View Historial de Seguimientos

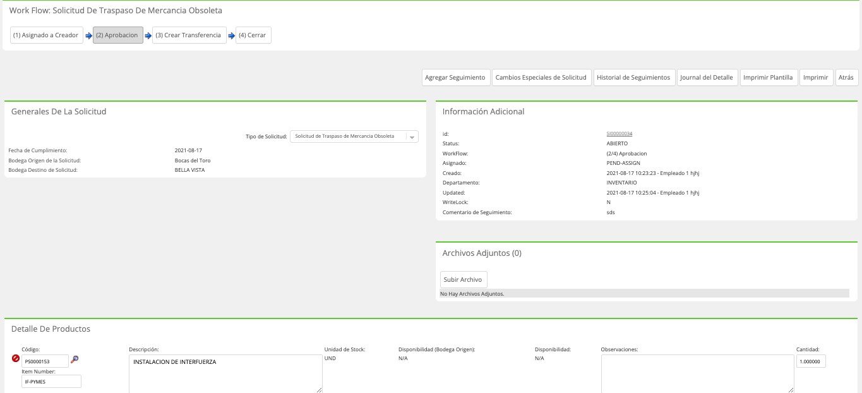[635, 78]
